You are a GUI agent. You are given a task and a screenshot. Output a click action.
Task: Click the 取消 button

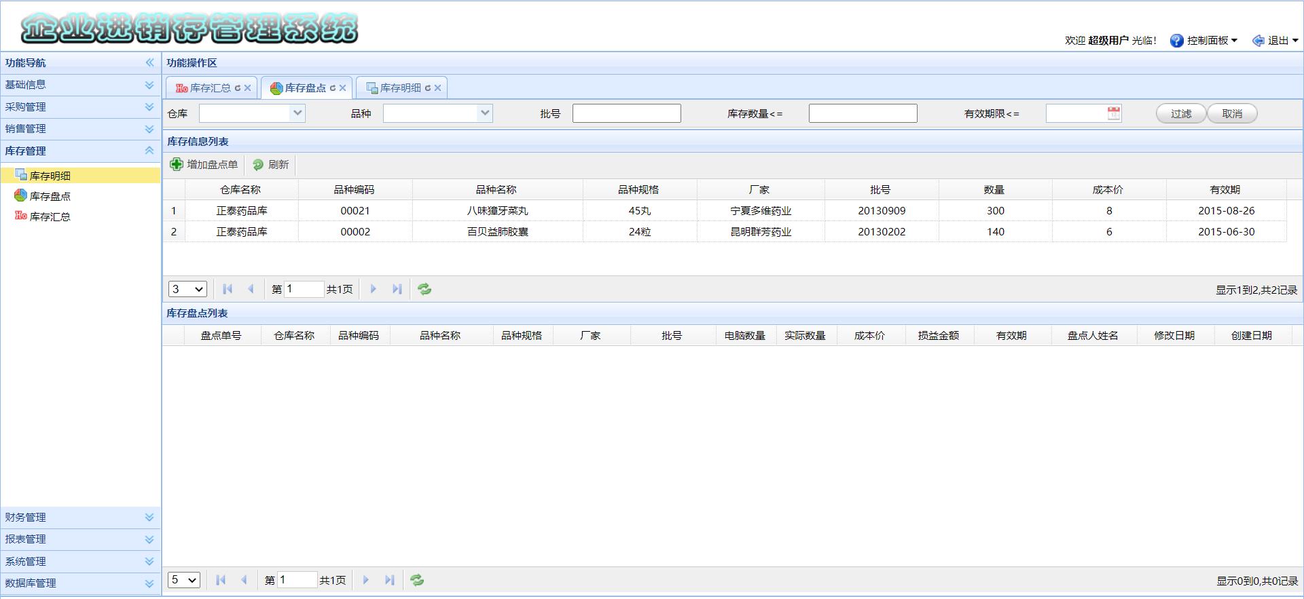(1232, 113)
